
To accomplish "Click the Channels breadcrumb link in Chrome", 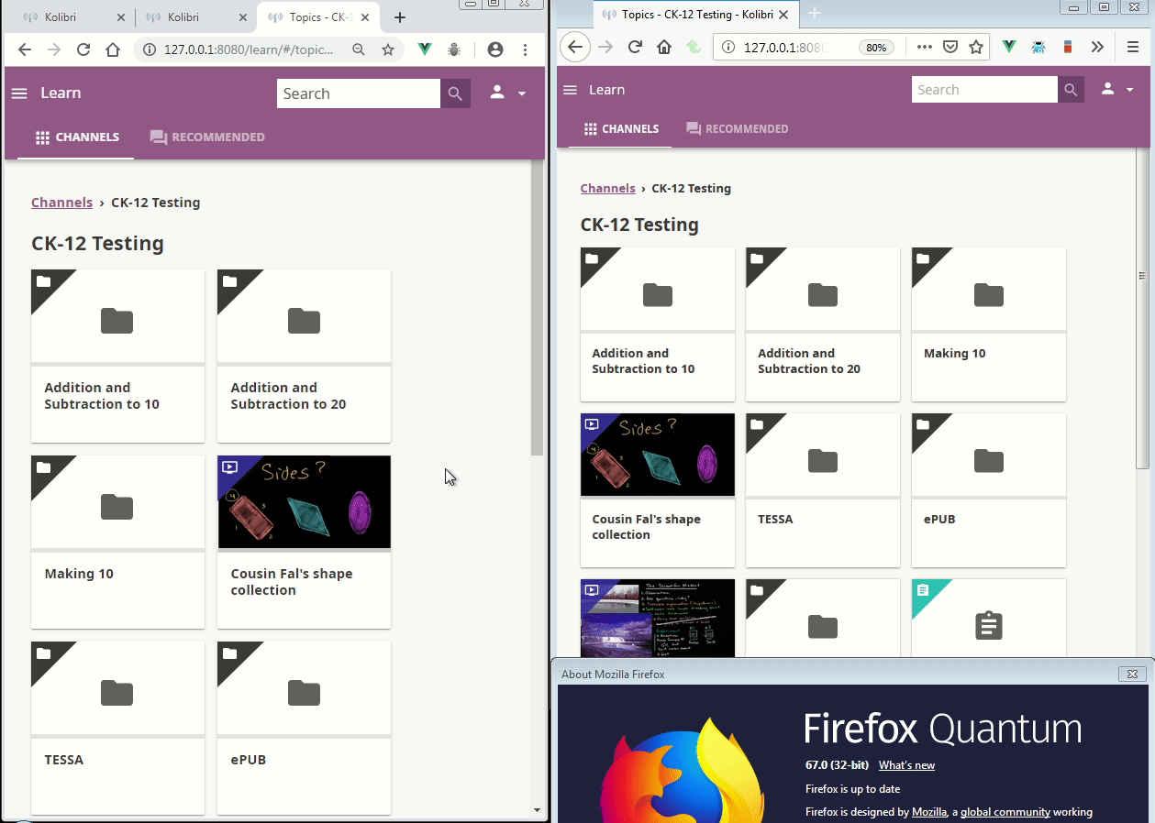I will (x=61, y=203).
